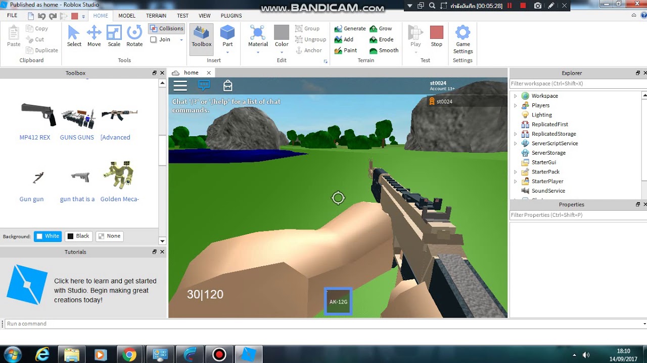Switch to the MODEL ribbon tab
Screen dimensions: 647x363
click(x=127, y=16)
